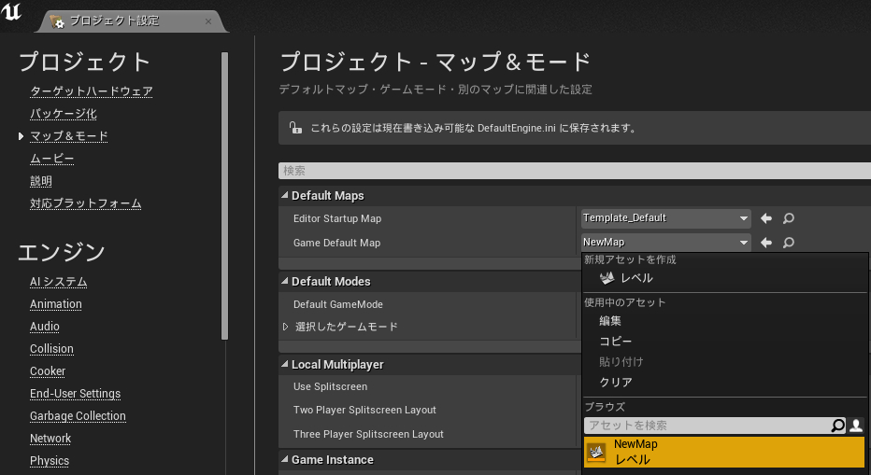This screenshot has height=475, width=871.
Task: Click the search magnifier in asset search box
Action: coord(837,426)
